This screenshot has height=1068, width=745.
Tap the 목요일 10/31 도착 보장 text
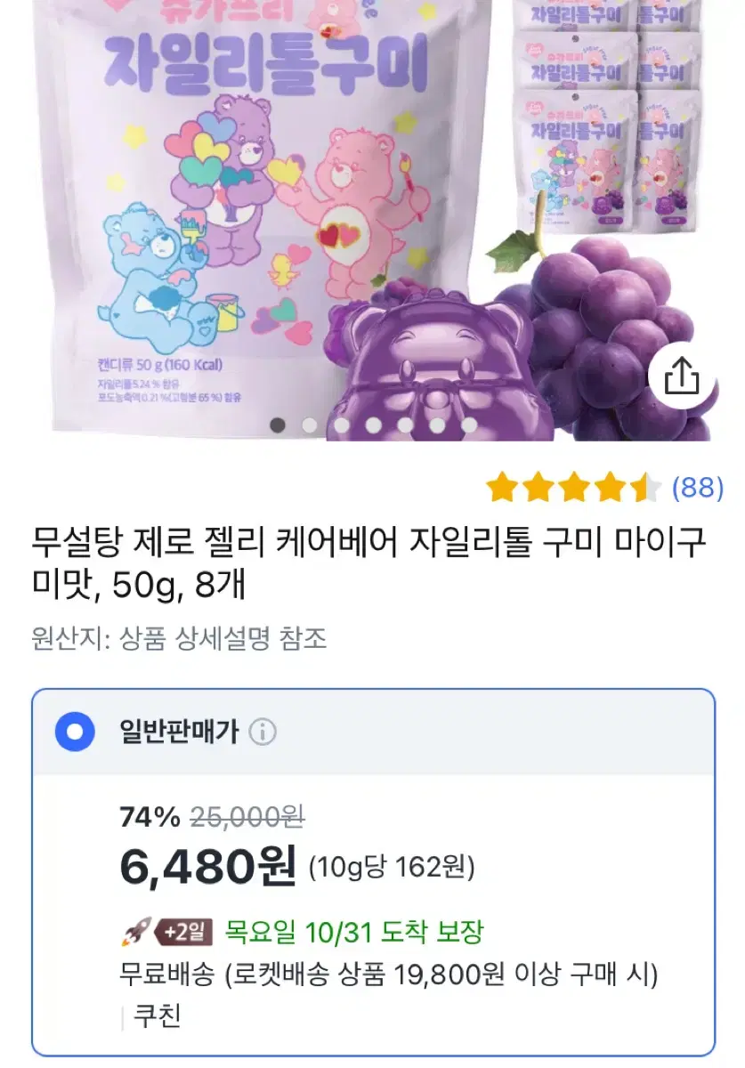pyautogui.click(x=354, y=932)
